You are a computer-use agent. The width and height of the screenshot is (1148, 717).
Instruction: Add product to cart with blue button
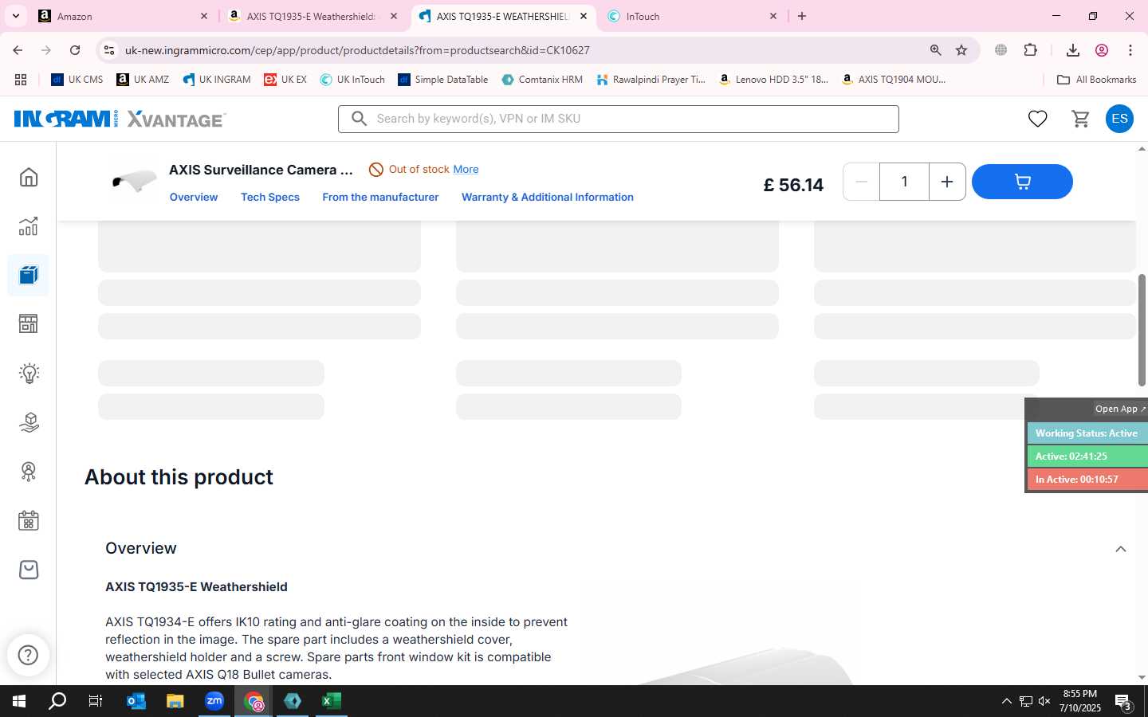(x=1022, y=182)
